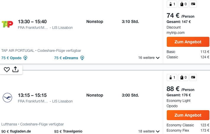This screenshot has height=134, width=210.
Task: Open the 90 € flugladen.de offer
Action: coord(16,131)
